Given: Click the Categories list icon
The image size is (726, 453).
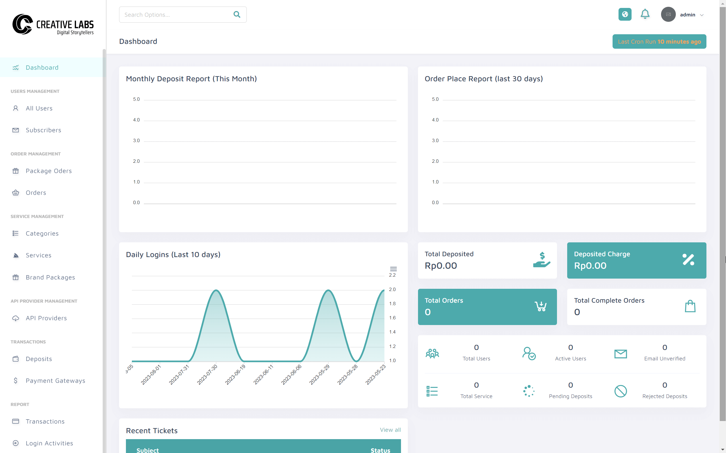Looking at the screenshot, I should tap(15, 233).
